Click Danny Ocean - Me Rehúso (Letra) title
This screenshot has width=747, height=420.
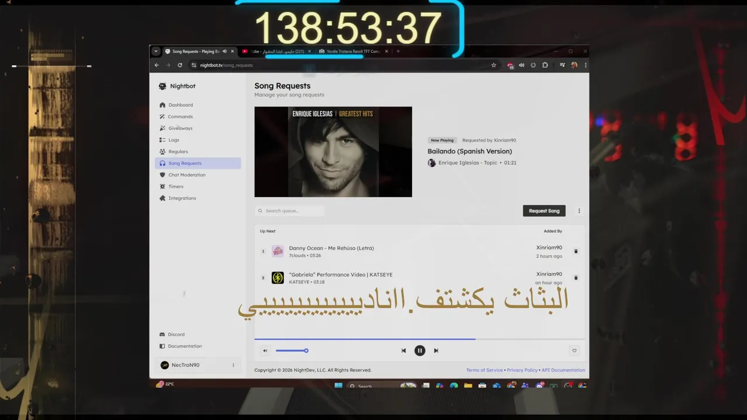[331, 248]
